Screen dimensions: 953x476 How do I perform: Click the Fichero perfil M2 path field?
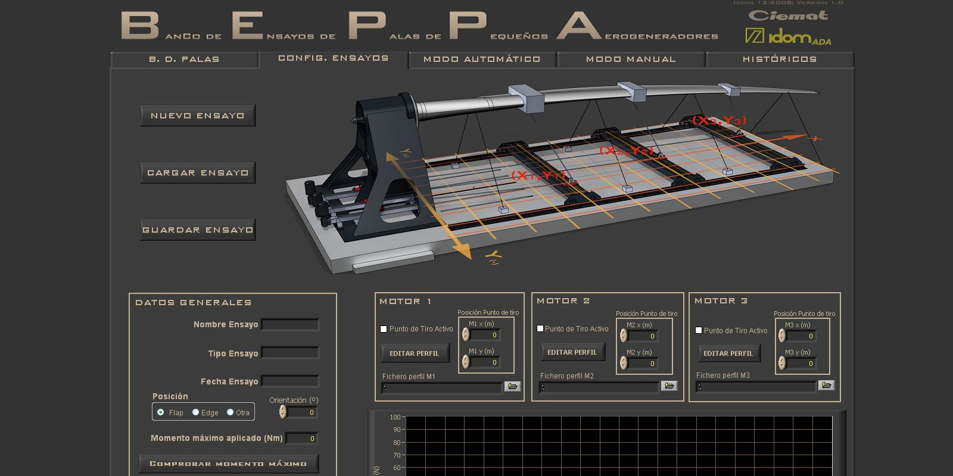pos(599,387)
